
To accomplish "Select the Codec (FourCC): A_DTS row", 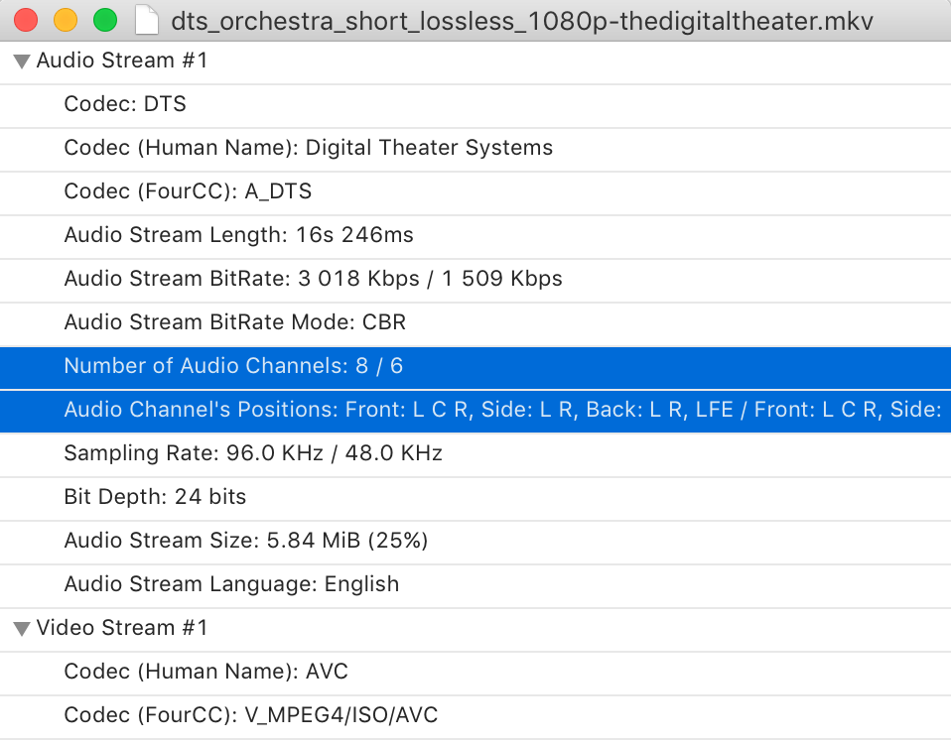I will click(x=475, y=191).
